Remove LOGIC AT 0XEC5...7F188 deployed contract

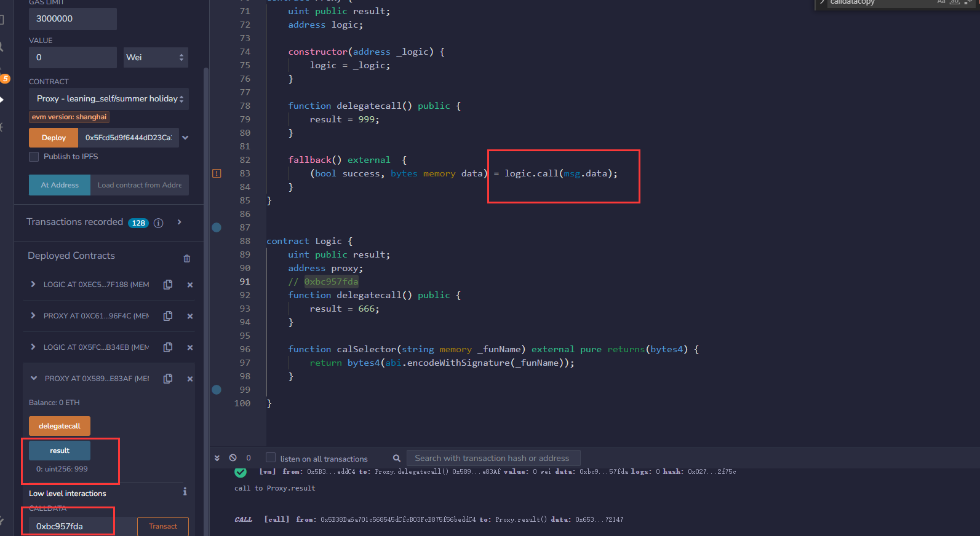pyautogui.click(x=190, y=285)
